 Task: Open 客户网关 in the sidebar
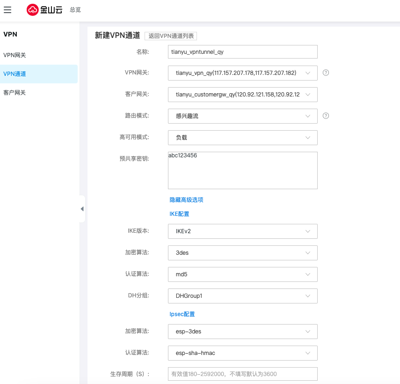[x=15, y=93]
